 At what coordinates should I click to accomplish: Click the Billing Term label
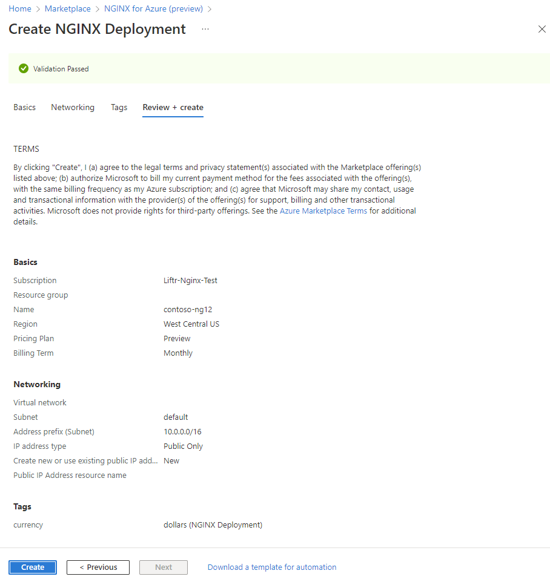click(x=34, y=353)
